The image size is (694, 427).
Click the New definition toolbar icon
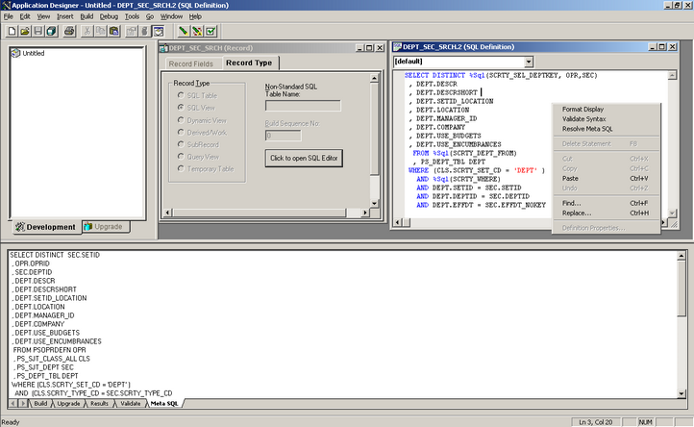pos(12,31)
